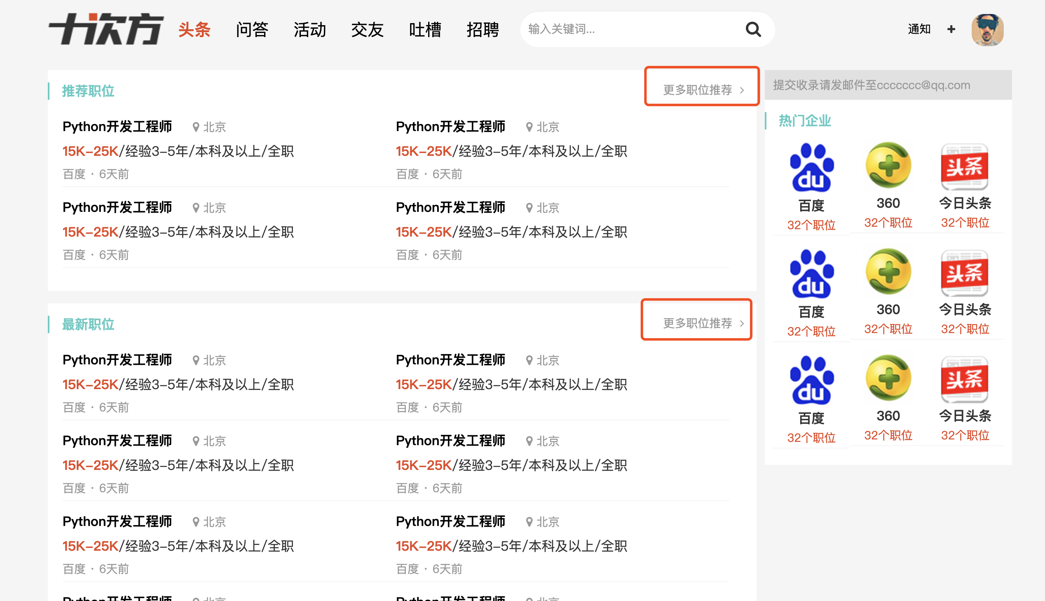Image resolution: width=1045 pixels, height=601 pixels.
Task: Open the 通知 notifications link
Action: (919, 29)
